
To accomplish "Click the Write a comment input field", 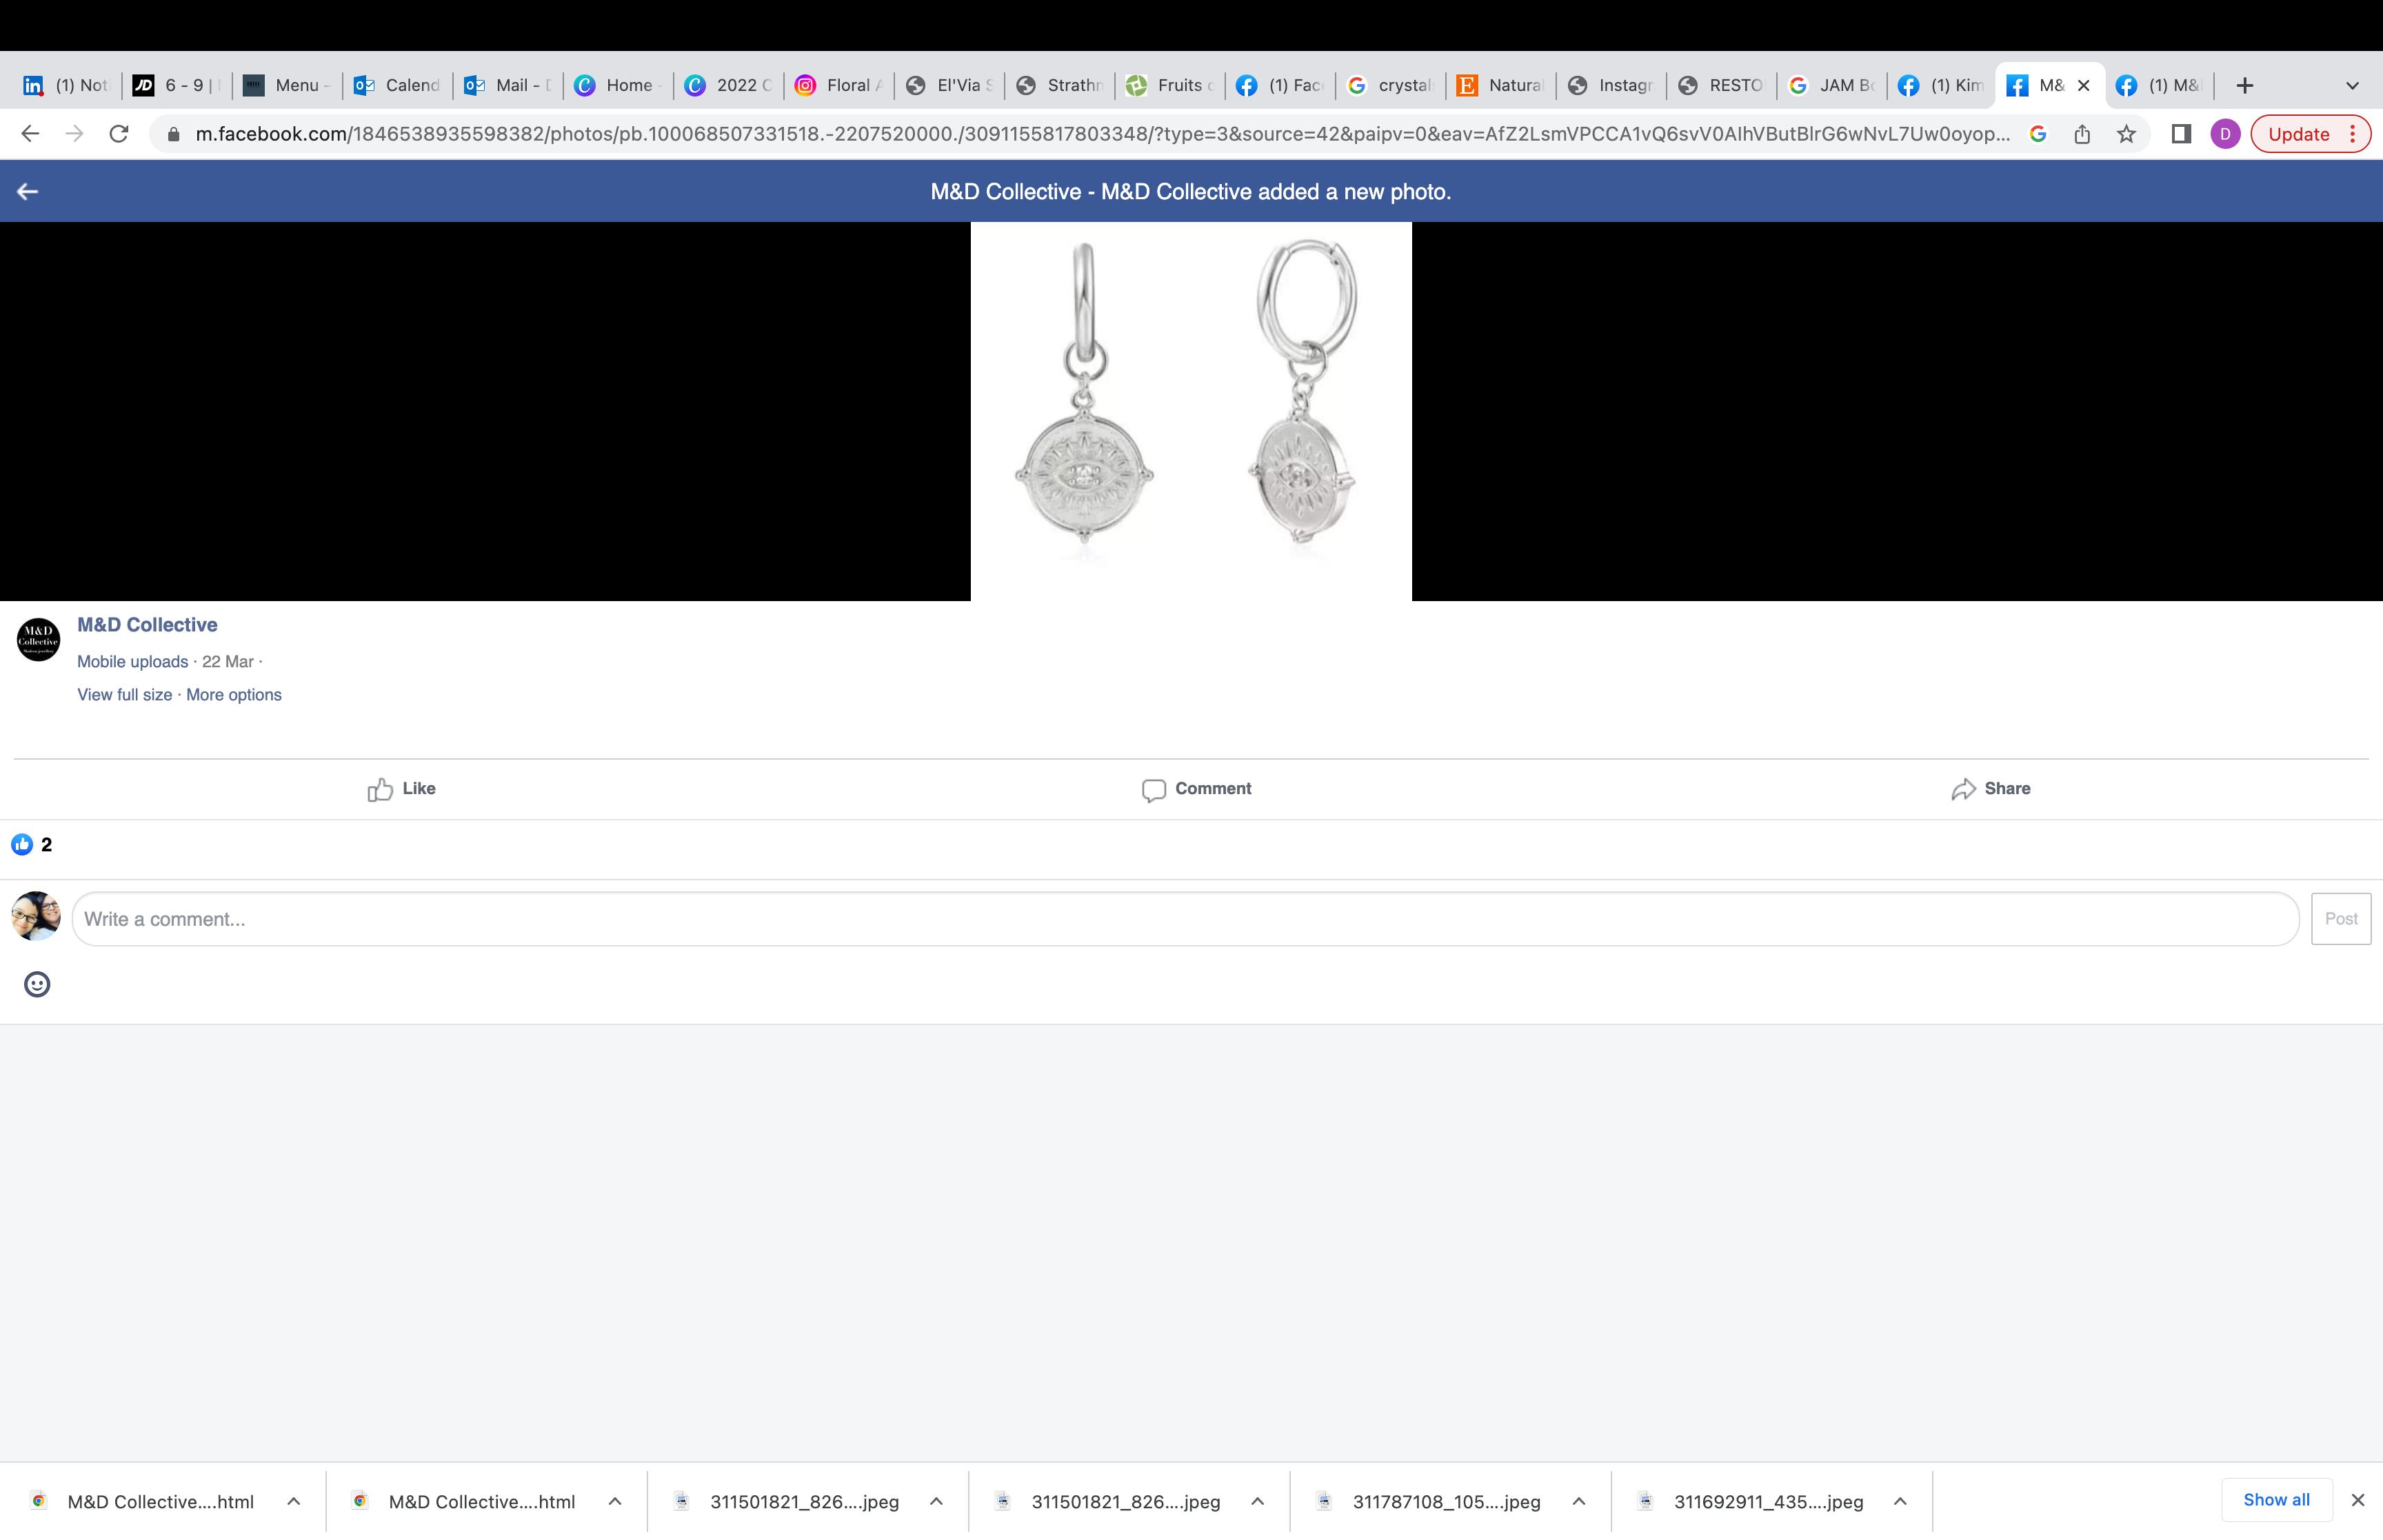I will 1185,919.
